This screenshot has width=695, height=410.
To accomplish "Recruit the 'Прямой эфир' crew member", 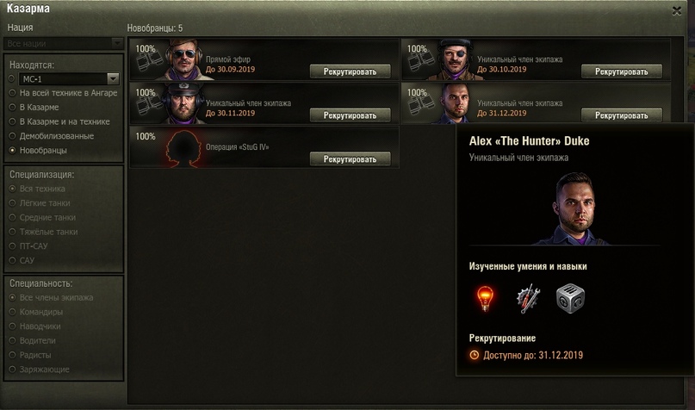I will coord(351,71).
